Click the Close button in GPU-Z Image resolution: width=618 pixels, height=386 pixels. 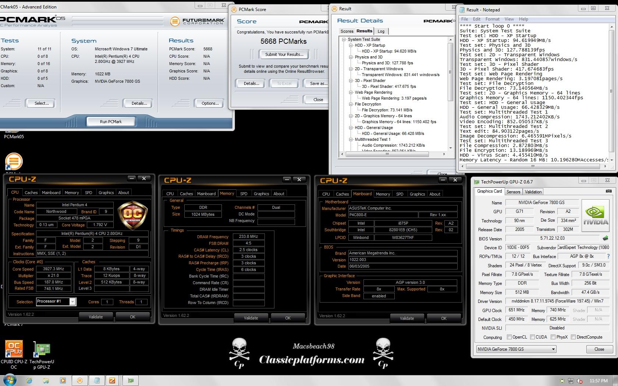coord(599,349)
